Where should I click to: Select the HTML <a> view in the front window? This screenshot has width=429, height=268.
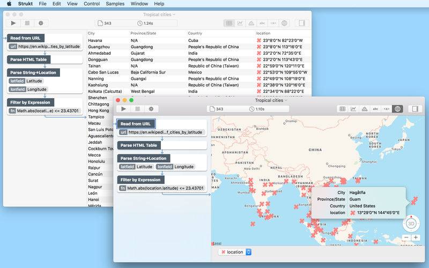(x=386, y=109)
